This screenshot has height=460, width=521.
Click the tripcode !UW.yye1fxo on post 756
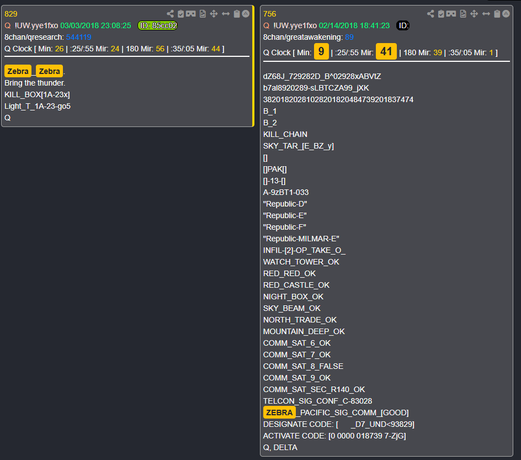tap(295, 25)
